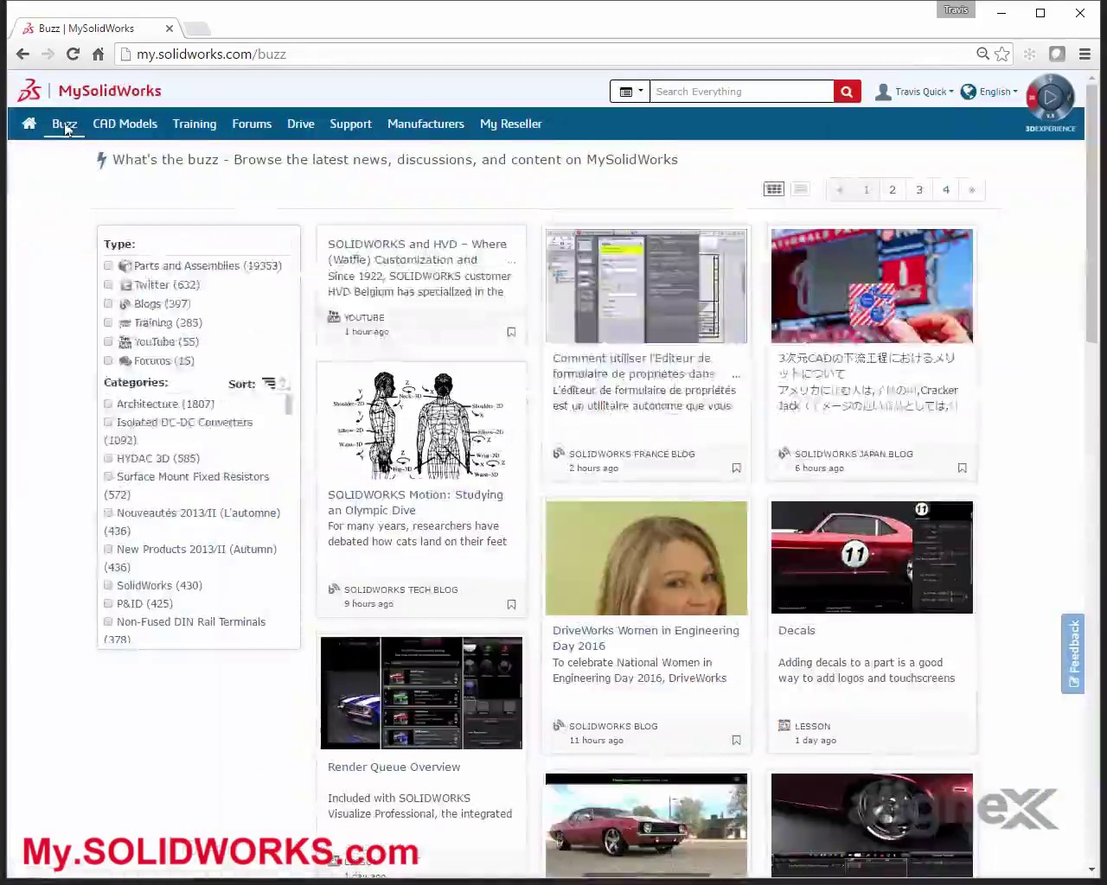Viewport: 1107px width, 885px height.
Task: Click the red search magnifier button
Action: [x=847, y=92]
